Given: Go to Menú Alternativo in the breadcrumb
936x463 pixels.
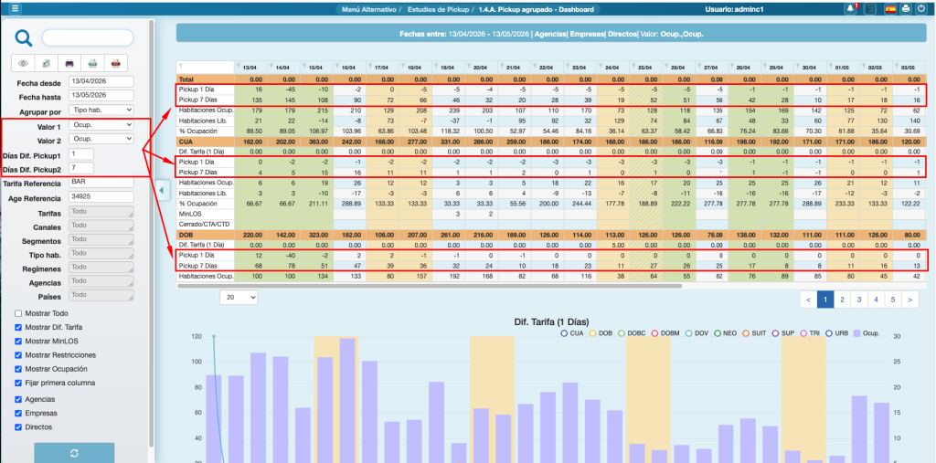Looking at the screenshot, I should 367,8.
